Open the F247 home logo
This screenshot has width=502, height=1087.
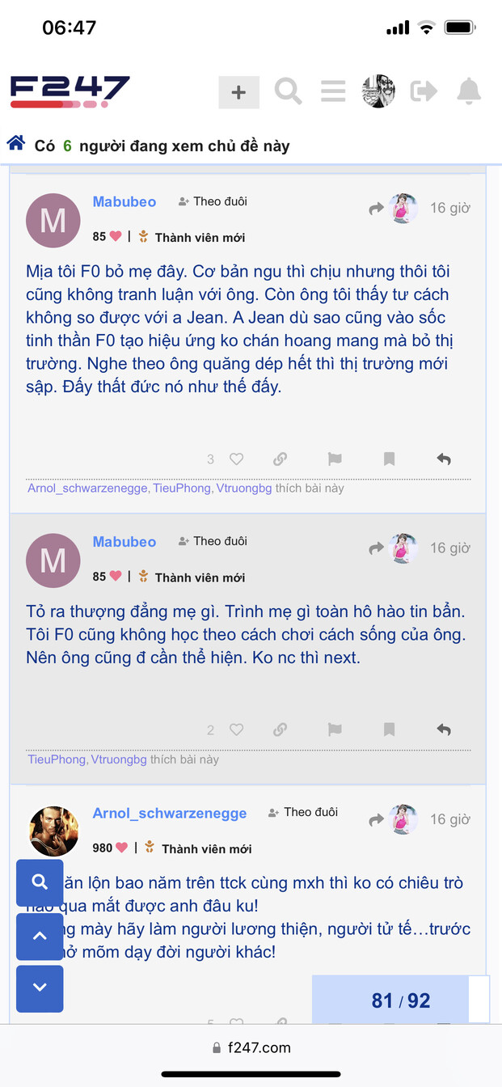[x=70, y=91]
